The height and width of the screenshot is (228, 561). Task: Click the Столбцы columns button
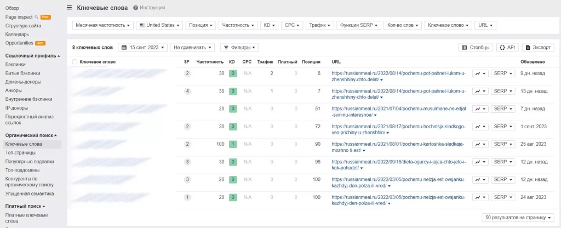[476, 47]
